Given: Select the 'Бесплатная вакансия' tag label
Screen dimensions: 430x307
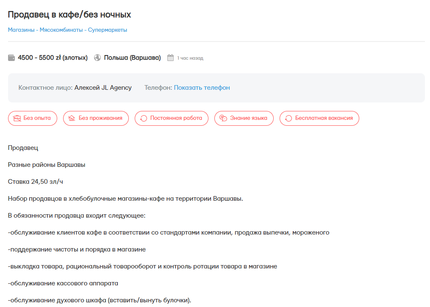Looking at the screenshot, I should (324, 118).
